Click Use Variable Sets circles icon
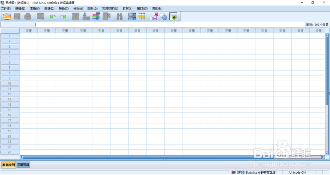The width and height of the screenshot is (330, 175). tap(163, 16)
